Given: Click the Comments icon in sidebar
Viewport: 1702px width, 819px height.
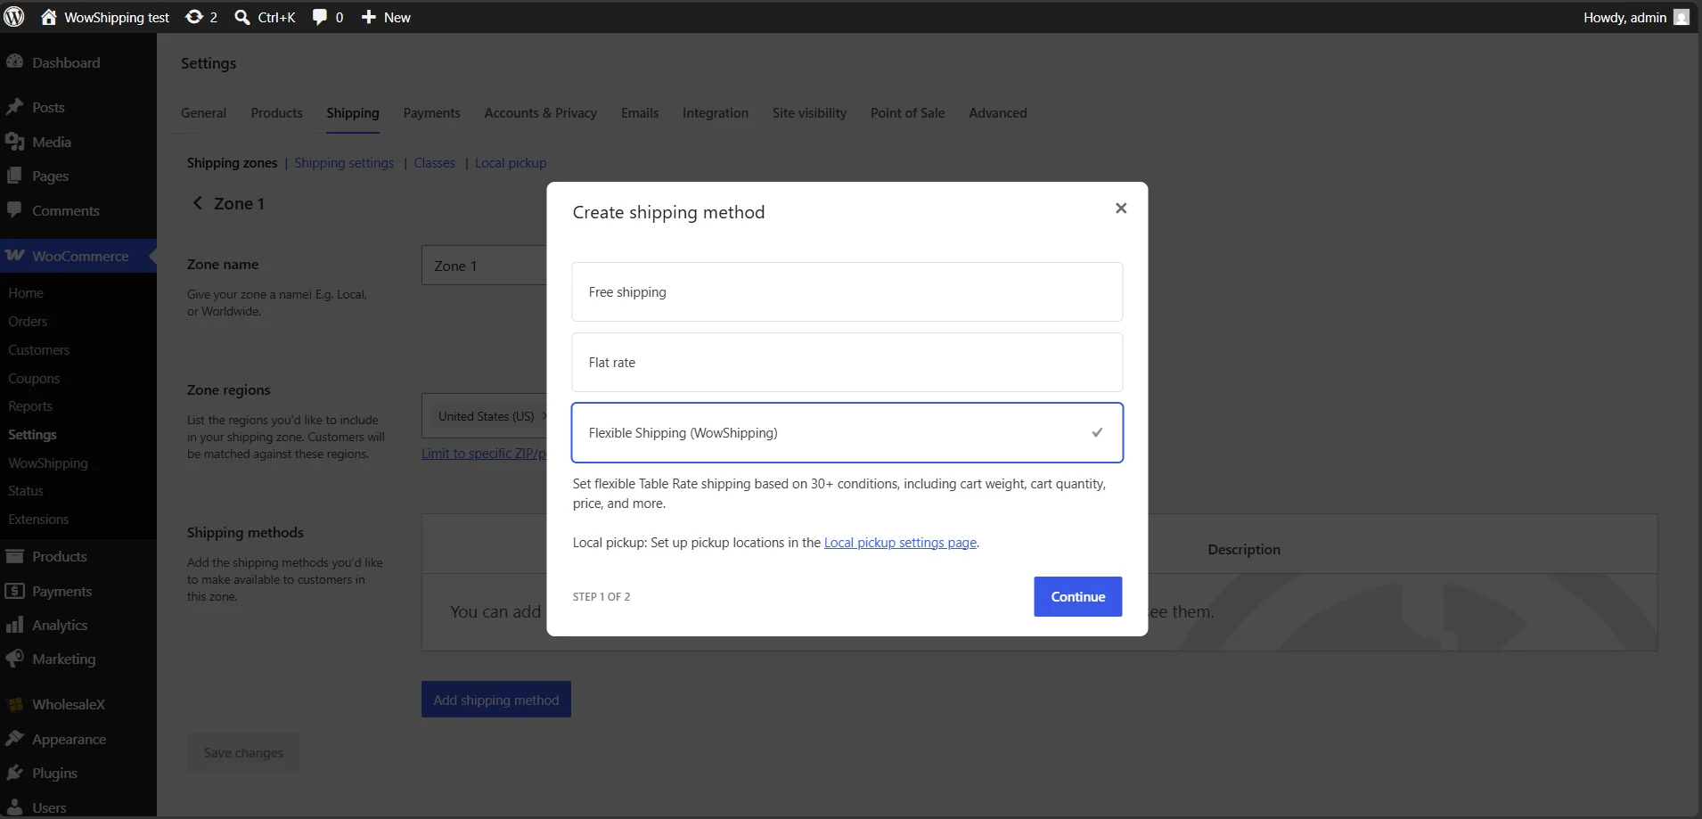Looking at the screenshot, I should click(x=14, y=210).
